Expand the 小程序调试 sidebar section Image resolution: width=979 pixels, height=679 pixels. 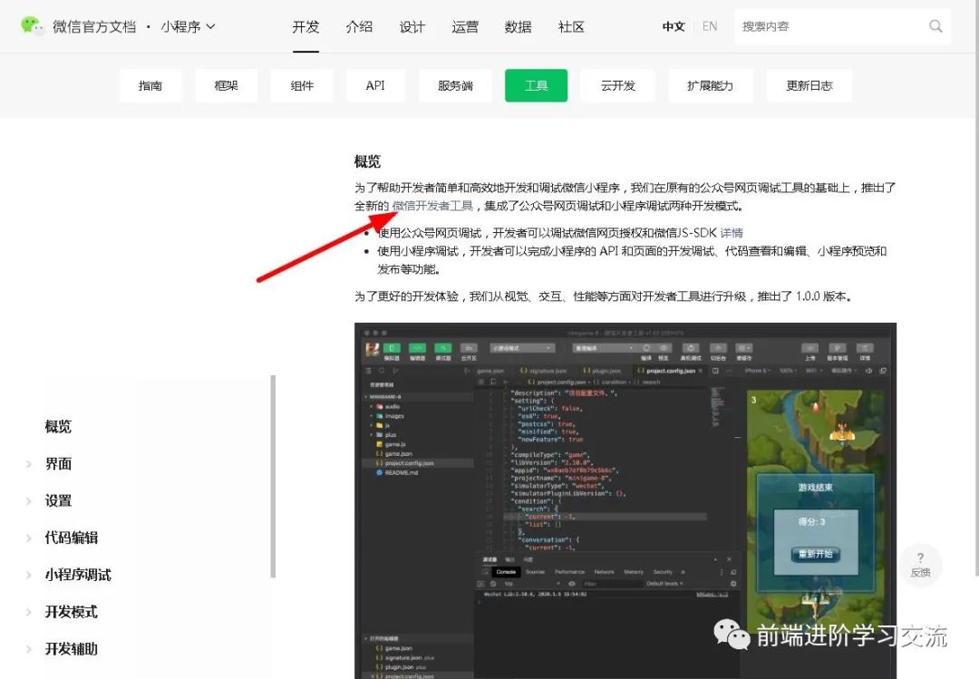coord(77,575)
